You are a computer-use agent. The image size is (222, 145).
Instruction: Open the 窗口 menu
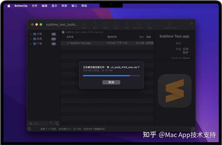[74, 6]
